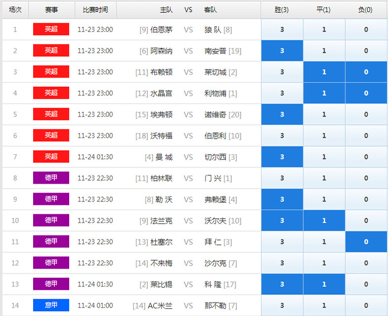Select win (3) for 杜塞尔 vs 拜仁

tap(282, 242)
